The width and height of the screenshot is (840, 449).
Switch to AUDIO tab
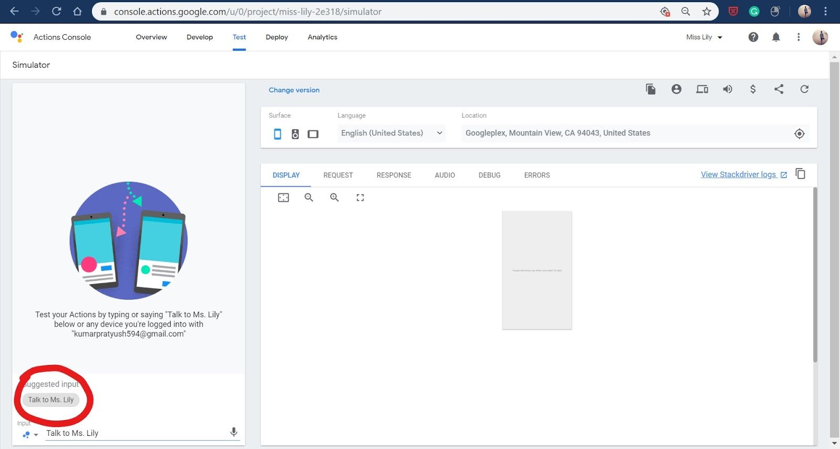click(x=445, y=175)
